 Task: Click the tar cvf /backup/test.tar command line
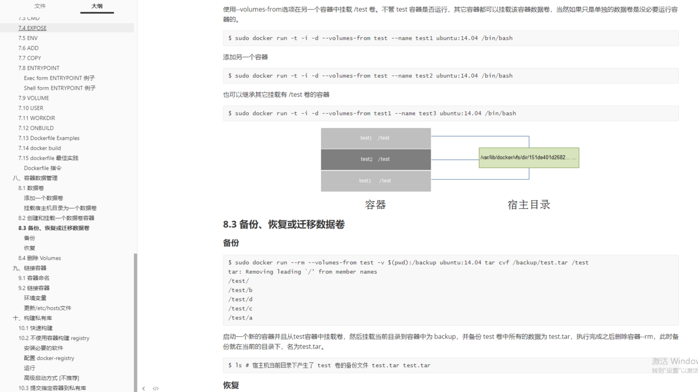tap(408, 262)
